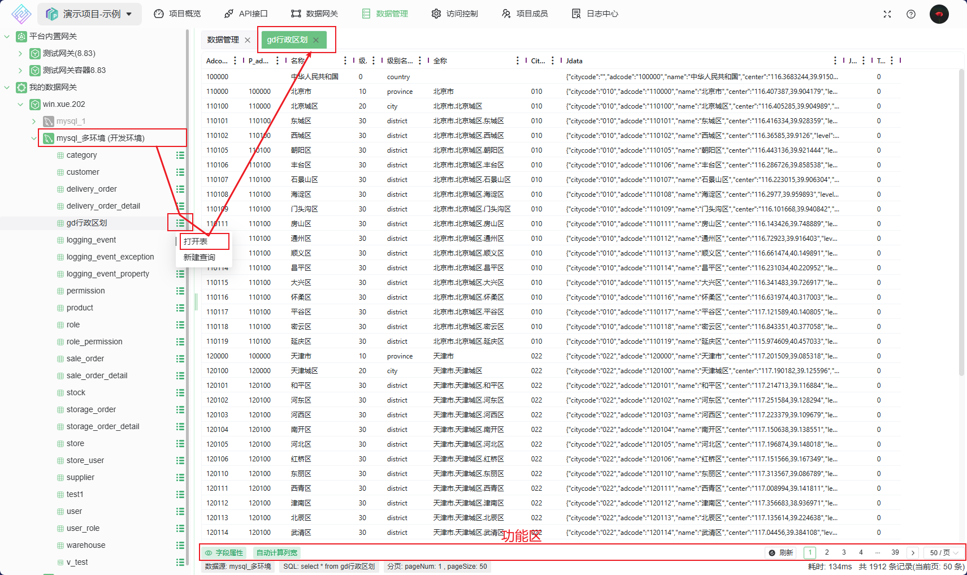Click the list icon beside warehouse table

click(x=180, y=545)
